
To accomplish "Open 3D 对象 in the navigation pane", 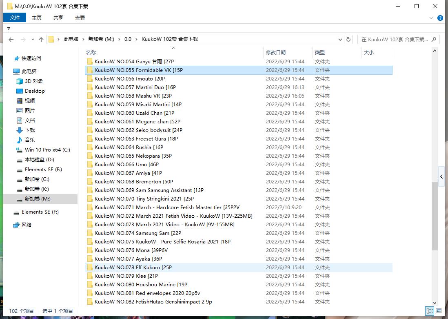I will point(34,81).
